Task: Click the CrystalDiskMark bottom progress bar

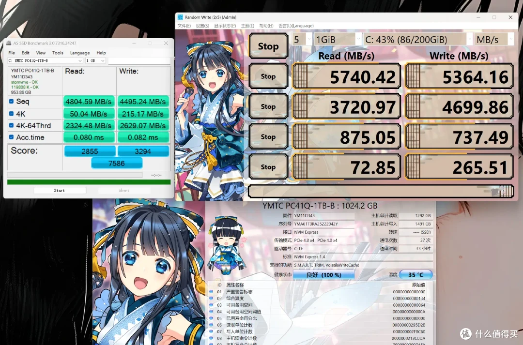Action: [381, 191]
